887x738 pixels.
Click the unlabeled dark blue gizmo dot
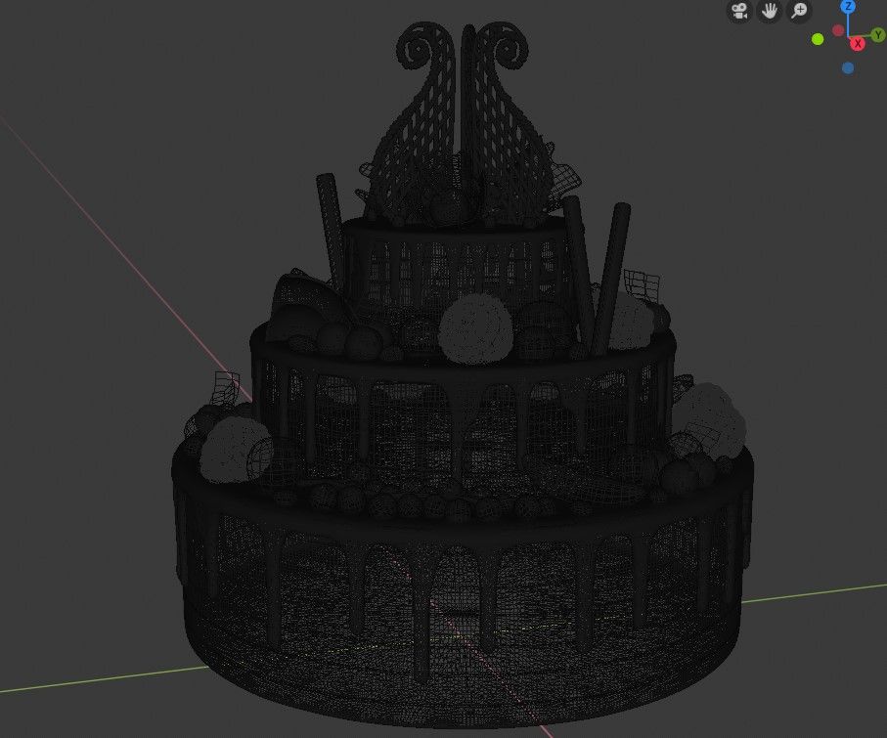coord(848,67)
